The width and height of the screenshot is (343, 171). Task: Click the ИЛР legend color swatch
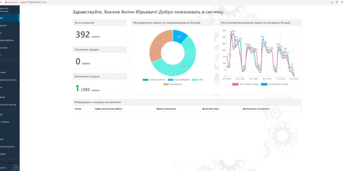coord(195,80)
